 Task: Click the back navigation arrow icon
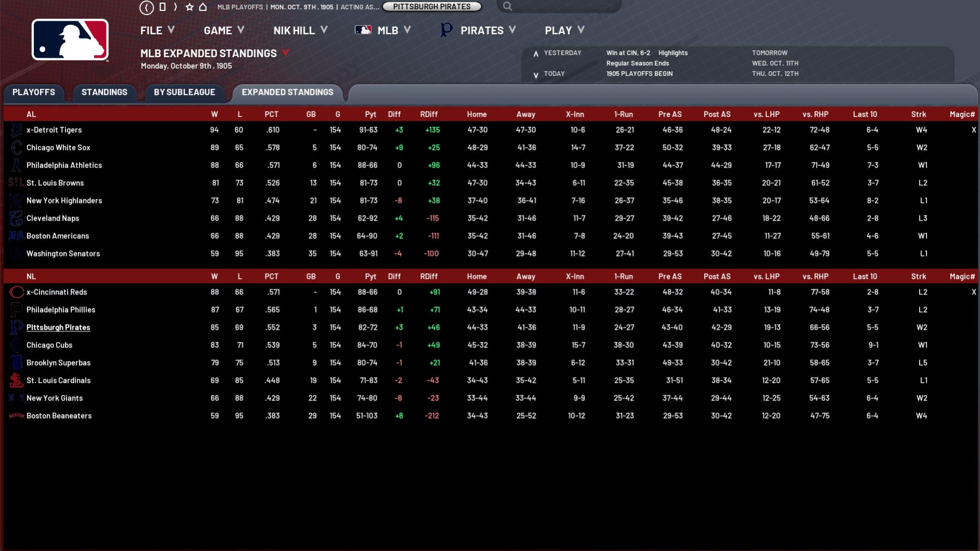147,7
